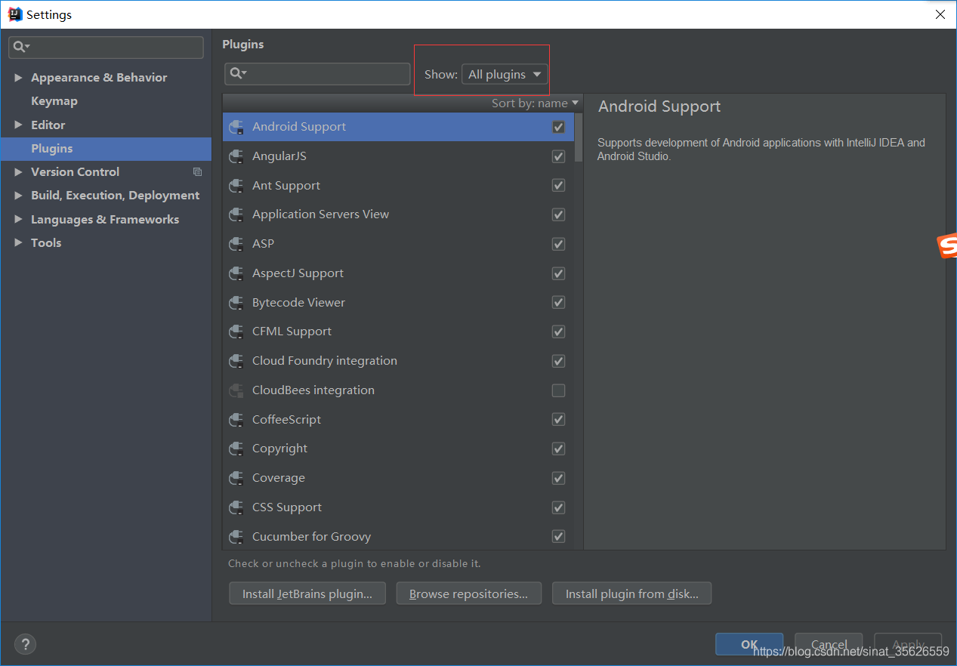Viewport: 957px width, 666px height.
Task: Click the Cancel button
Action: [829, 644]
